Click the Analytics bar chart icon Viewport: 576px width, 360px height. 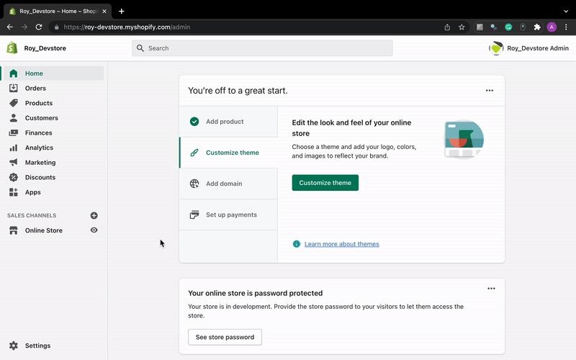point(14,148)
